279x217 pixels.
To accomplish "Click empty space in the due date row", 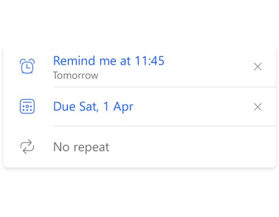I will coord(192,107).
